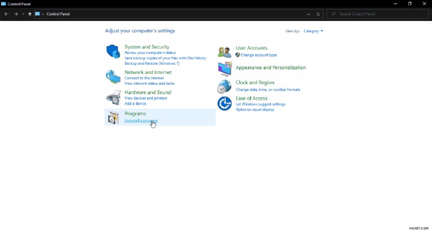Open the Clock and Region heading
432x231 pixels.
(255, 83)
